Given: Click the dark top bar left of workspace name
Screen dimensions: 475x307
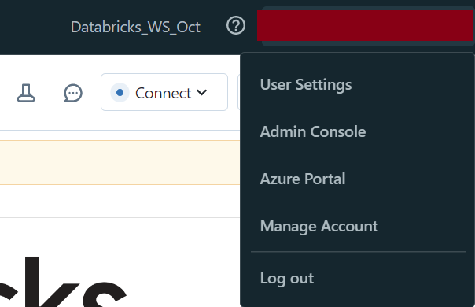Looking at the screenshot, I should pyautogui.click(x=33, y=28).
